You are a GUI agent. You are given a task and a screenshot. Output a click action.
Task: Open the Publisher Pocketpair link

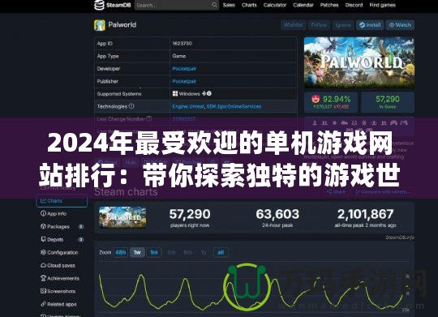click(x=184, y=81)
